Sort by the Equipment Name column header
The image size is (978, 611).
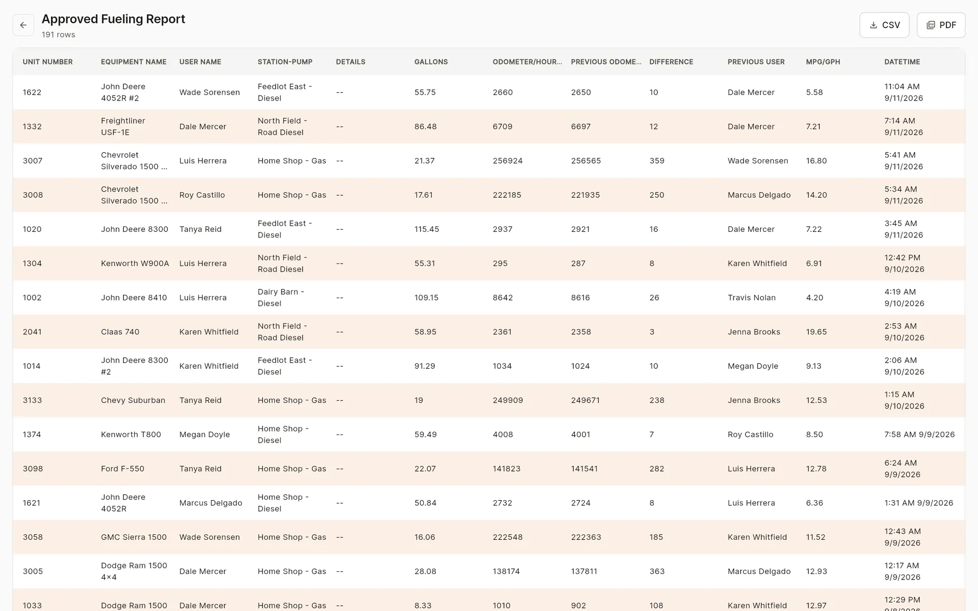pos(134,62)
